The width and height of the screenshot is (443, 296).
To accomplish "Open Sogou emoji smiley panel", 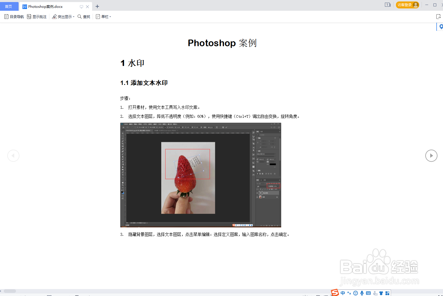I will pyautogui.click(x=356, y=293).
